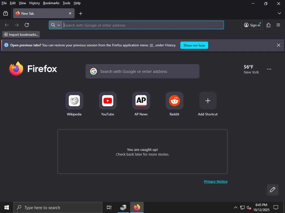
Task: Click the 'You are caught up!' text
Action: point(142,149)
